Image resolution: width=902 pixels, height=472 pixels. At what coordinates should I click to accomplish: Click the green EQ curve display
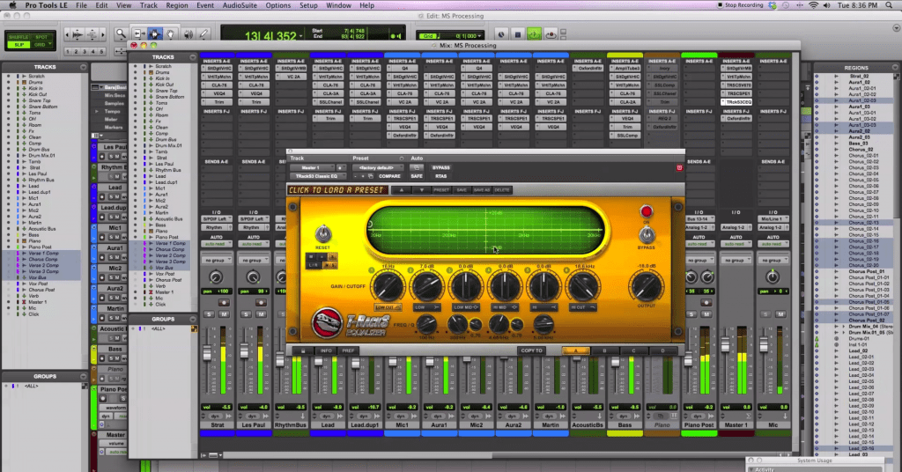(486, 230)
